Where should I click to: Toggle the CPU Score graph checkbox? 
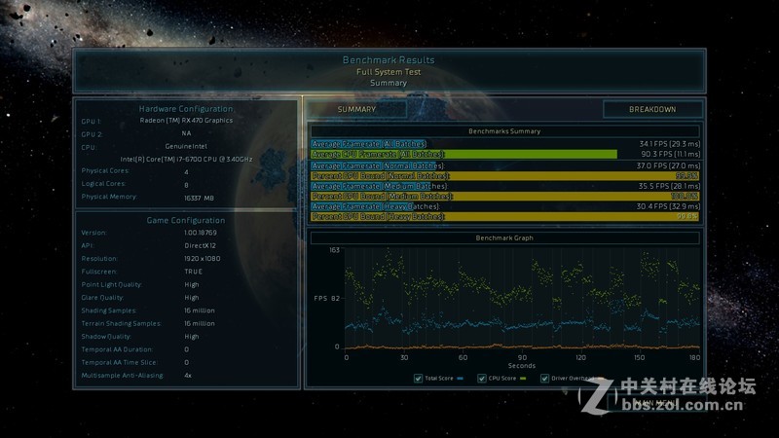click(481, 379)
